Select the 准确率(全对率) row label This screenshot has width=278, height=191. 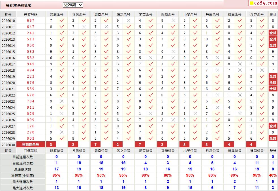[x=23, y=175]
